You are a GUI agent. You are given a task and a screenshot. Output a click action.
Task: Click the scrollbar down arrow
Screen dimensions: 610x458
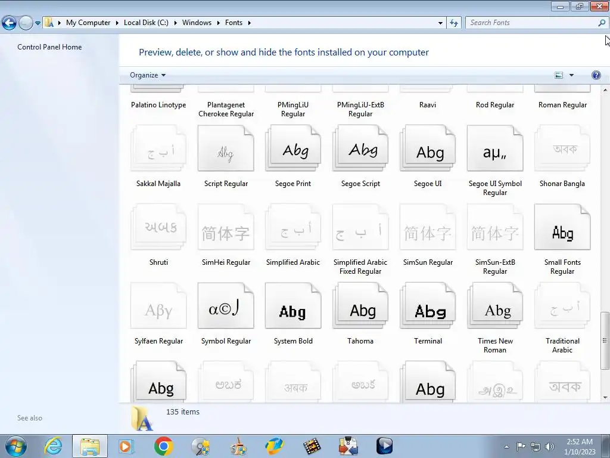(605, 398)
